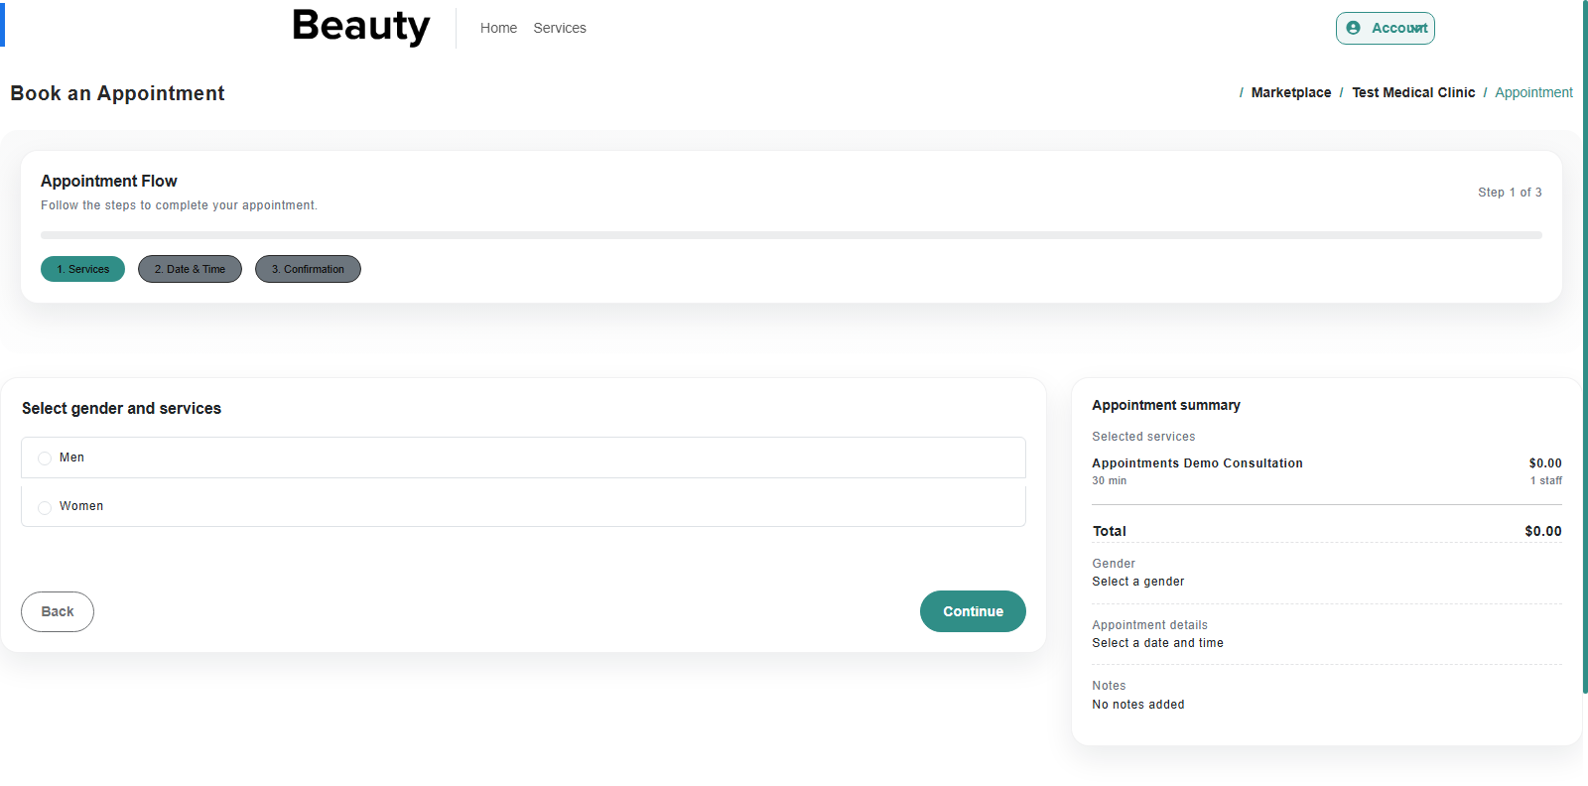This screenshot has width=1588, height=786.
Task: Click the user profile icon beside Account
Action: point(1353,28)
